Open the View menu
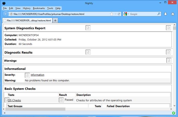The width and height of the screenshot is (178, 117). pyautogui.click(x=18, y=8)
